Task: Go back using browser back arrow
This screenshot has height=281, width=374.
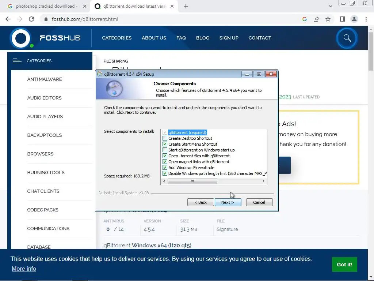Action: tap(8, 19)
